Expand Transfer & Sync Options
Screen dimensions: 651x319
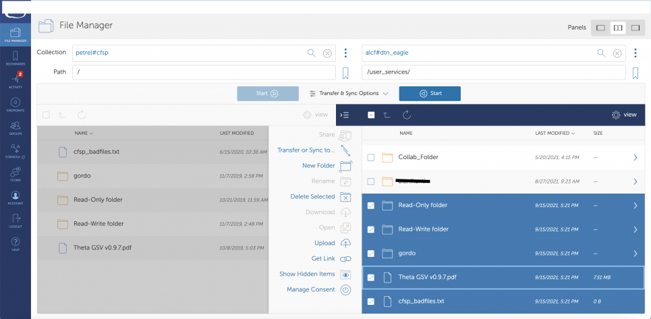click(x=349, y=94)
